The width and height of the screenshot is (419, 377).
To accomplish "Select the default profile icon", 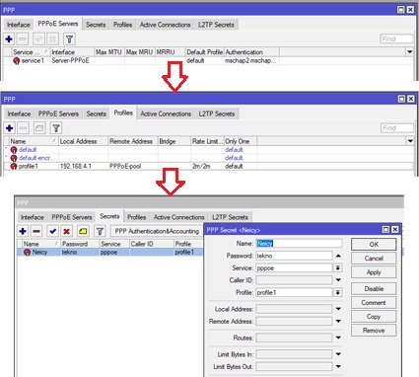I will pos(14,150).
